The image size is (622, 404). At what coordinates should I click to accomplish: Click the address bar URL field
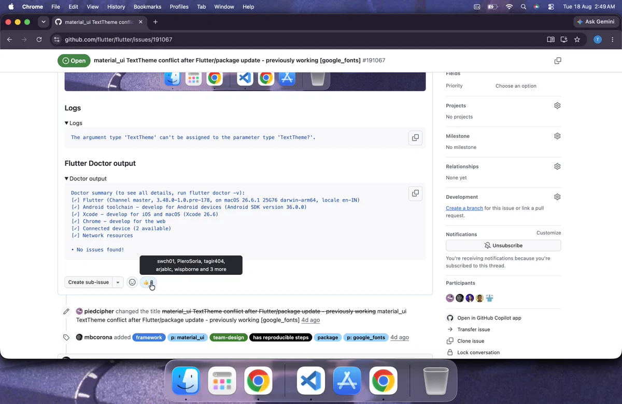301,39
